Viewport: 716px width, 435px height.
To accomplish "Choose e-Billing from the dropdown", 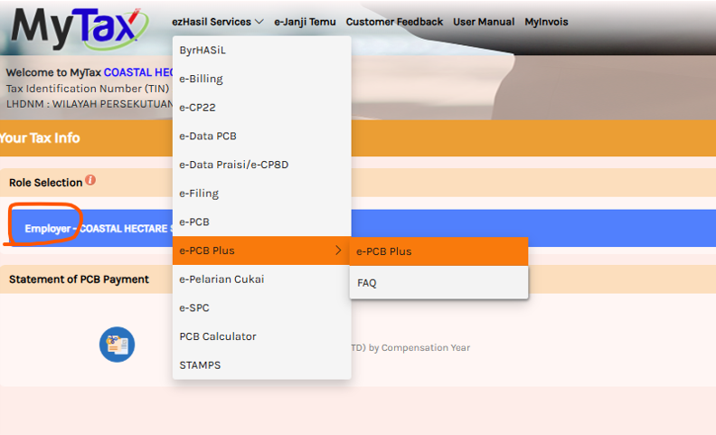I will (261, 79).
